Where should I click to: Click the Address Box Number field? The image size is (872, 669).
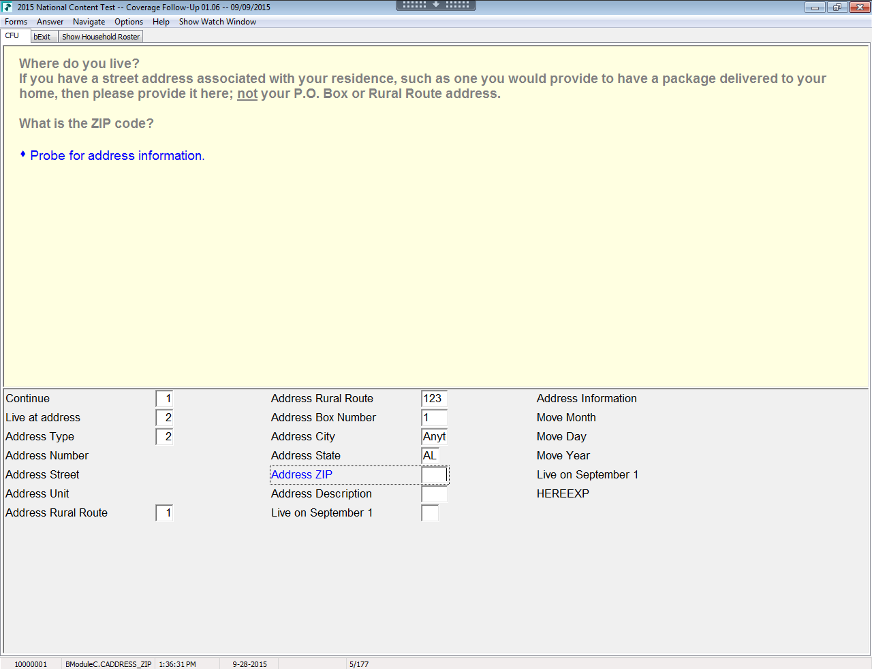(x=434, y=418)
